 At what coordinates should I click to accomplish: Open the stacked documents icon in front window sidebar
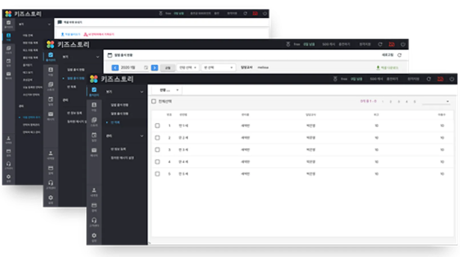94,120
